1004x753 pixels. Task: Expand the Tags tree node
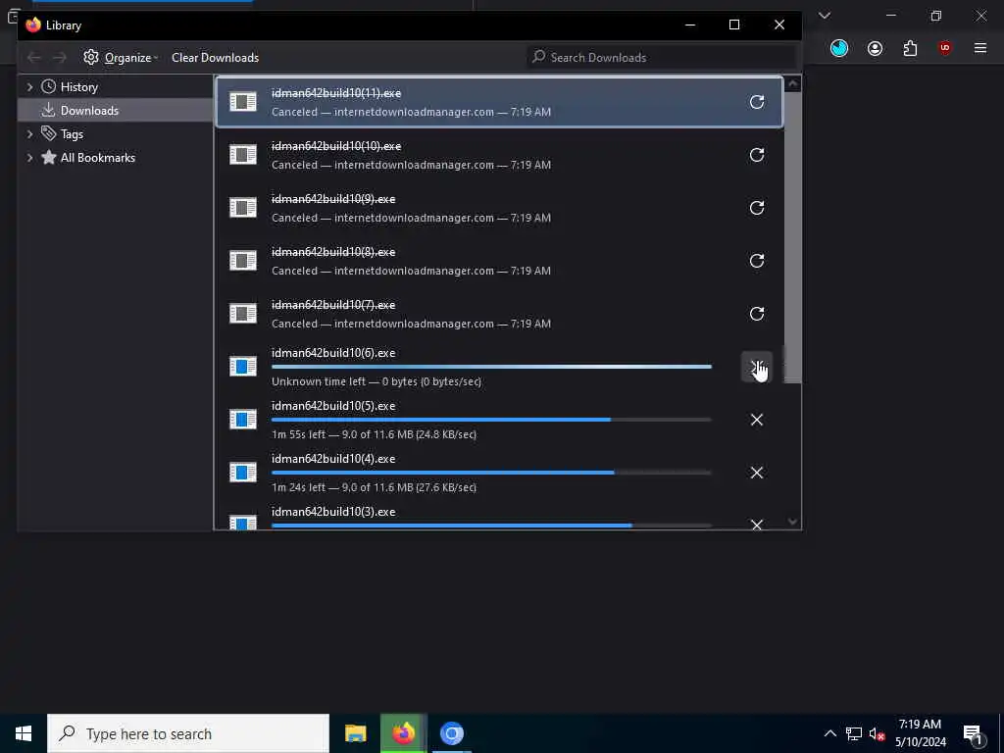[29, 133]
